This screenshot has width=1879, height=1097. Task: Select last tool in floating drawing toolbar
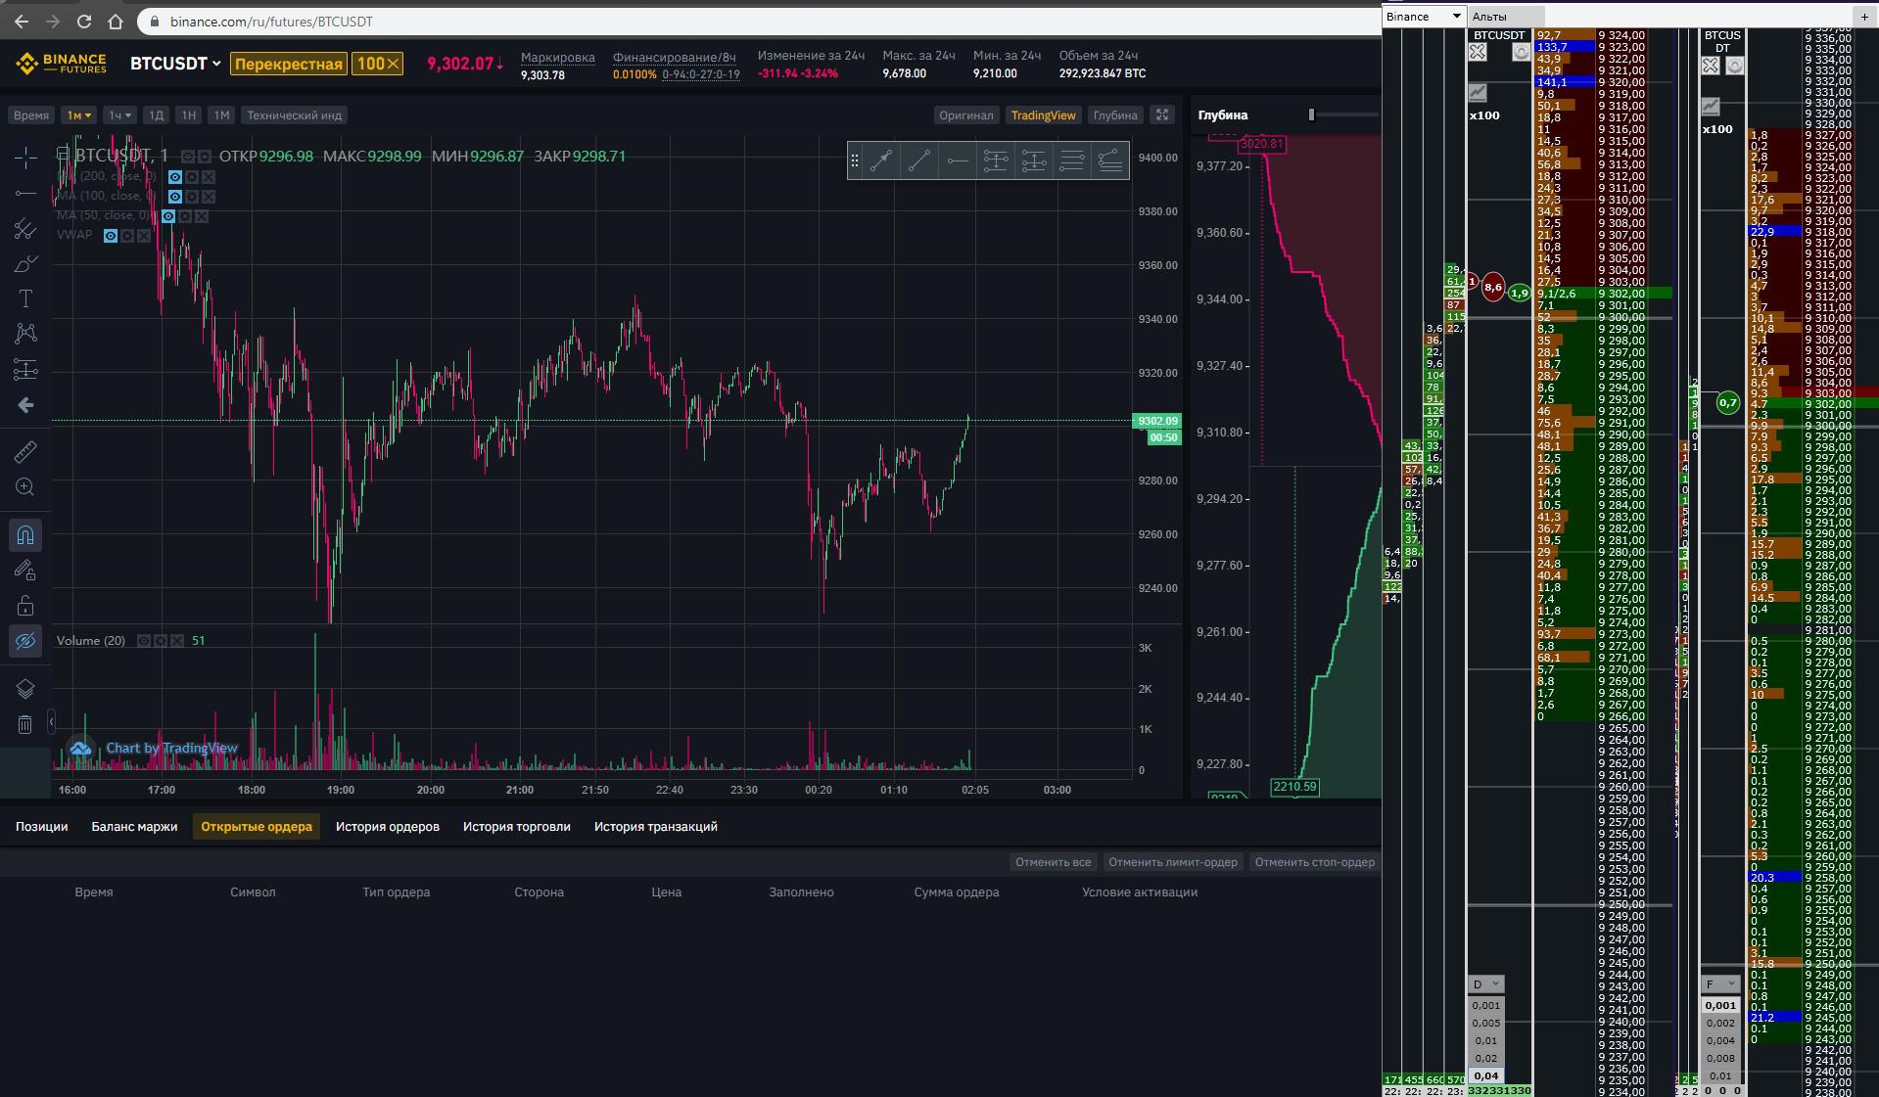[x=1110, y=161]
